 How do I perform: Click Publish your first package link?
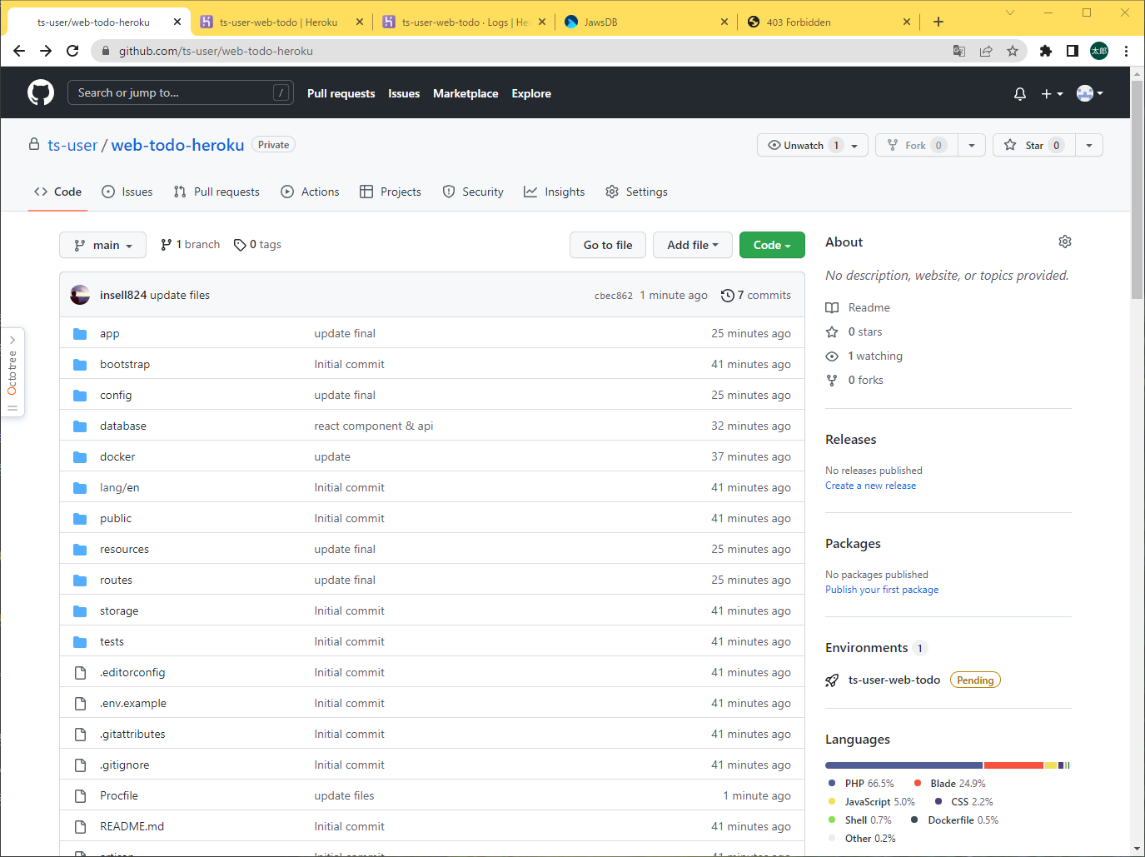[x=882, y=590]
